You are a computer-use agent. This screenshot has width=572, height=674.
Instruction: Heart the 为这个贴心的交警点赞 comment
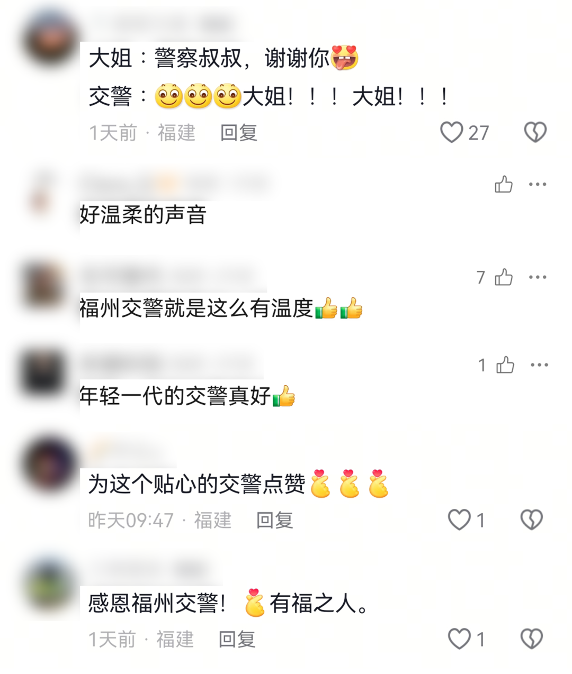coord(459,520)
